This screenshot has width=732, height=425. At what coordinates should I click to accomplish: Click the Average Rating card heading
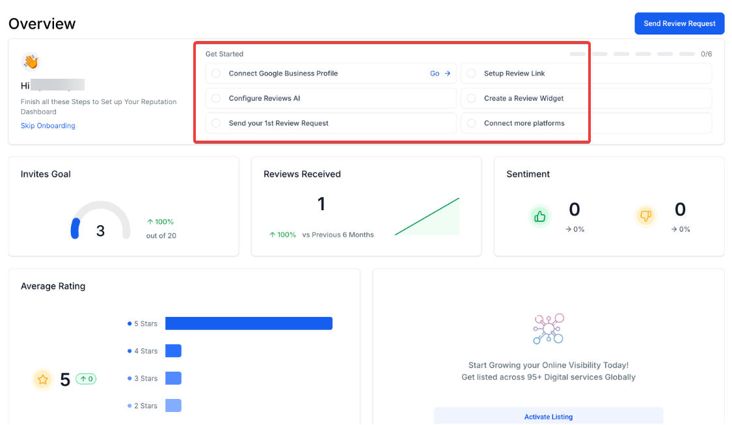click(x=53, y=286)
